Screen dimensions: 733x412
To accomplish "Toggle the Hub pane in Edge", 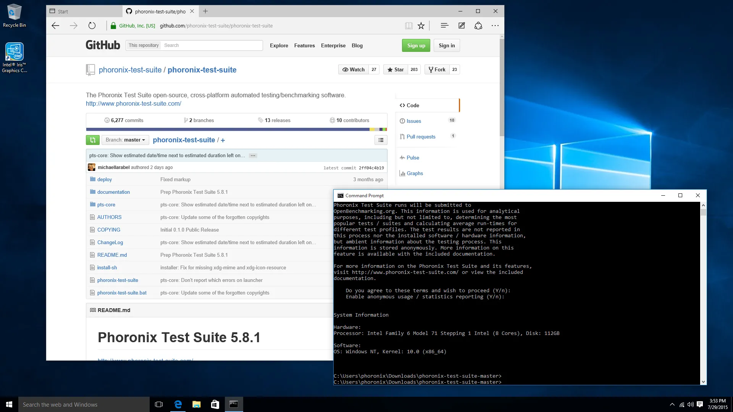I will pyautogui.click(x=444, y=26).
